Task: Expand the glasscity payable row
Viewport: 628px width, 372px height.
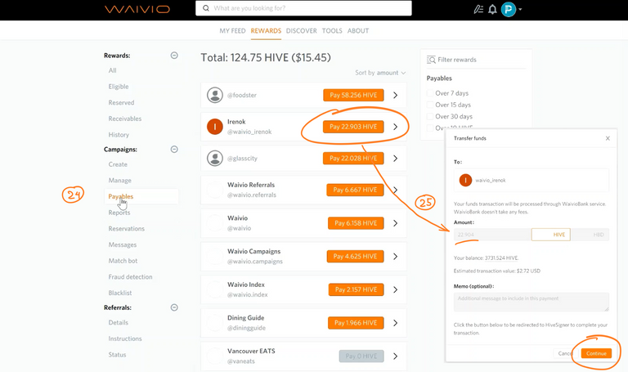Action: tap(395, 158)
